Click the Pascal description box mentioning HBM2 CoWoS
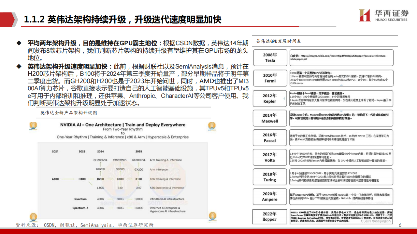 coord(341,138)
